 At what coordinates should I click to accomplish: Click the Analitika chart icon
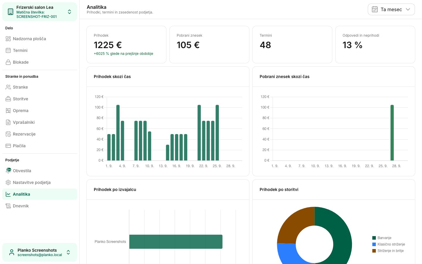[8, 194]
